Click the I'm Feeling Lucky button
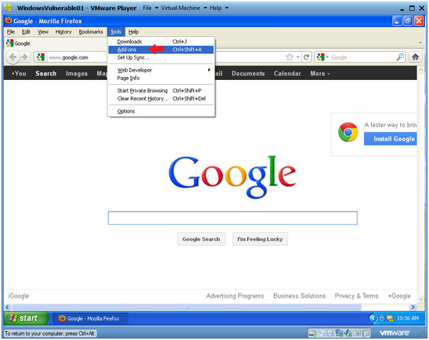Image resolution: width=429 pixels, height=340 pixels. pyautogui.click(x=260, y=239)
